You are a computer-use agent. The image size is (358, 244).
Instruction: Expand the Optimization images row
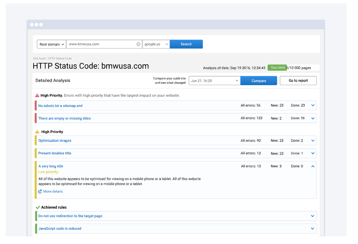pyautogui.click(x=313, y=141)
